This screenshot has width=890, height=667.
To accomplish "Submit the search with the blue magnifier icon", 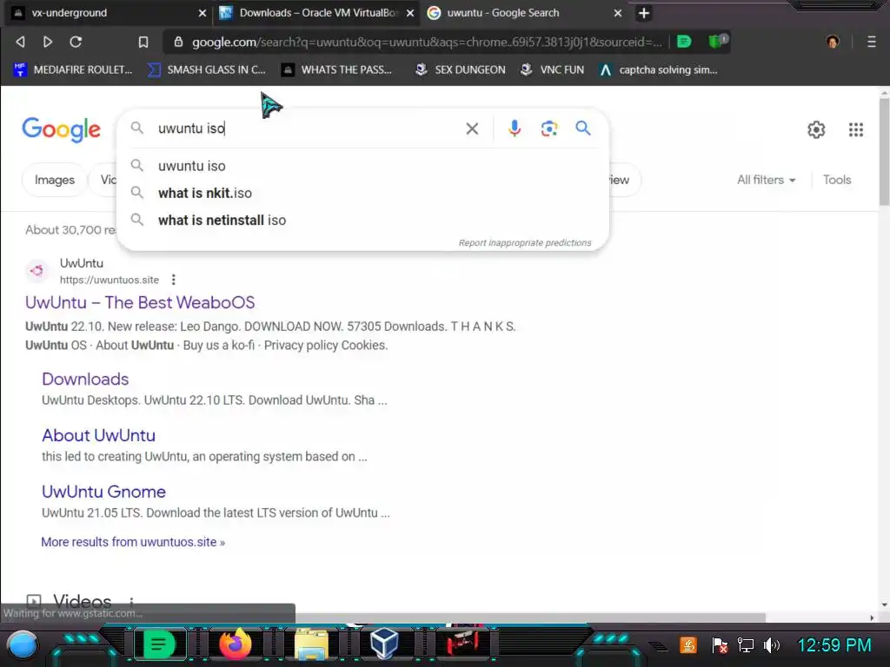I will (583, 129).
